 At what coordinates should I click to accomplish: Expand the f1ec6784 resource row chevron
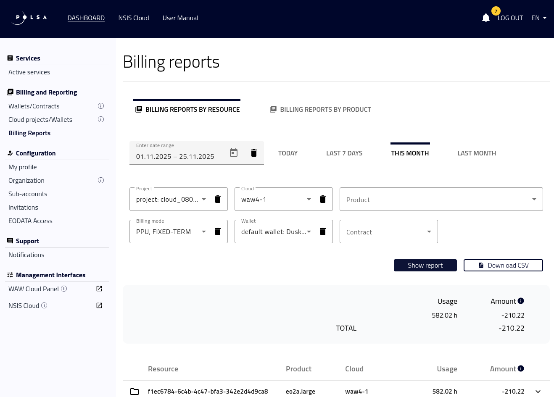[x=538, y=392]
